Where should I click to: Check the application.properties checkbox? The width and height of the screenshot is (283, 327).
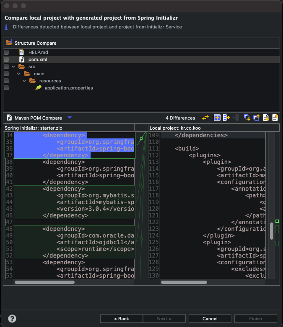pos(6,88)
